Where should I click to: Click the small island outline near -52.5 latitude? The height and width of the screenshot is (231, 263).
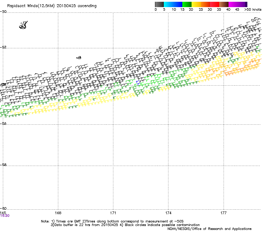[x=79, y=58]
